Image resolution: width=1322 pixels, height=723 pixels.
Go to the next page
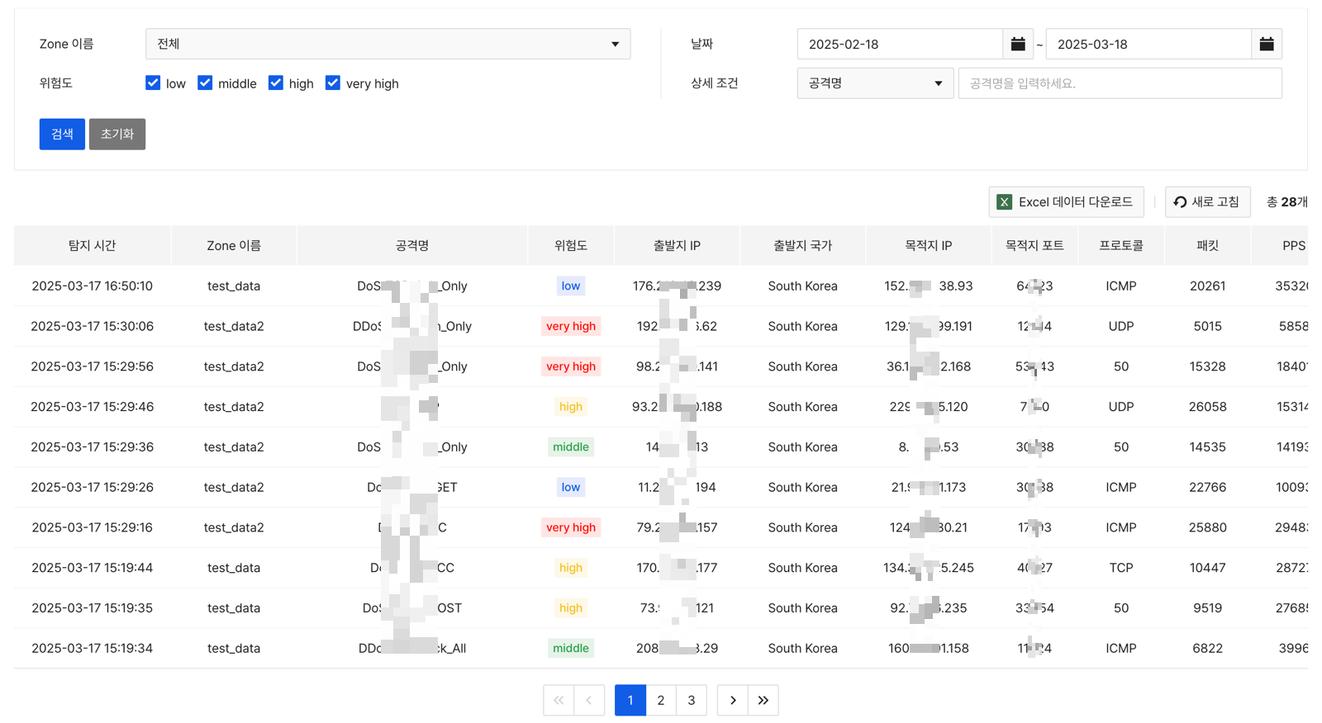tap(733, 701)
